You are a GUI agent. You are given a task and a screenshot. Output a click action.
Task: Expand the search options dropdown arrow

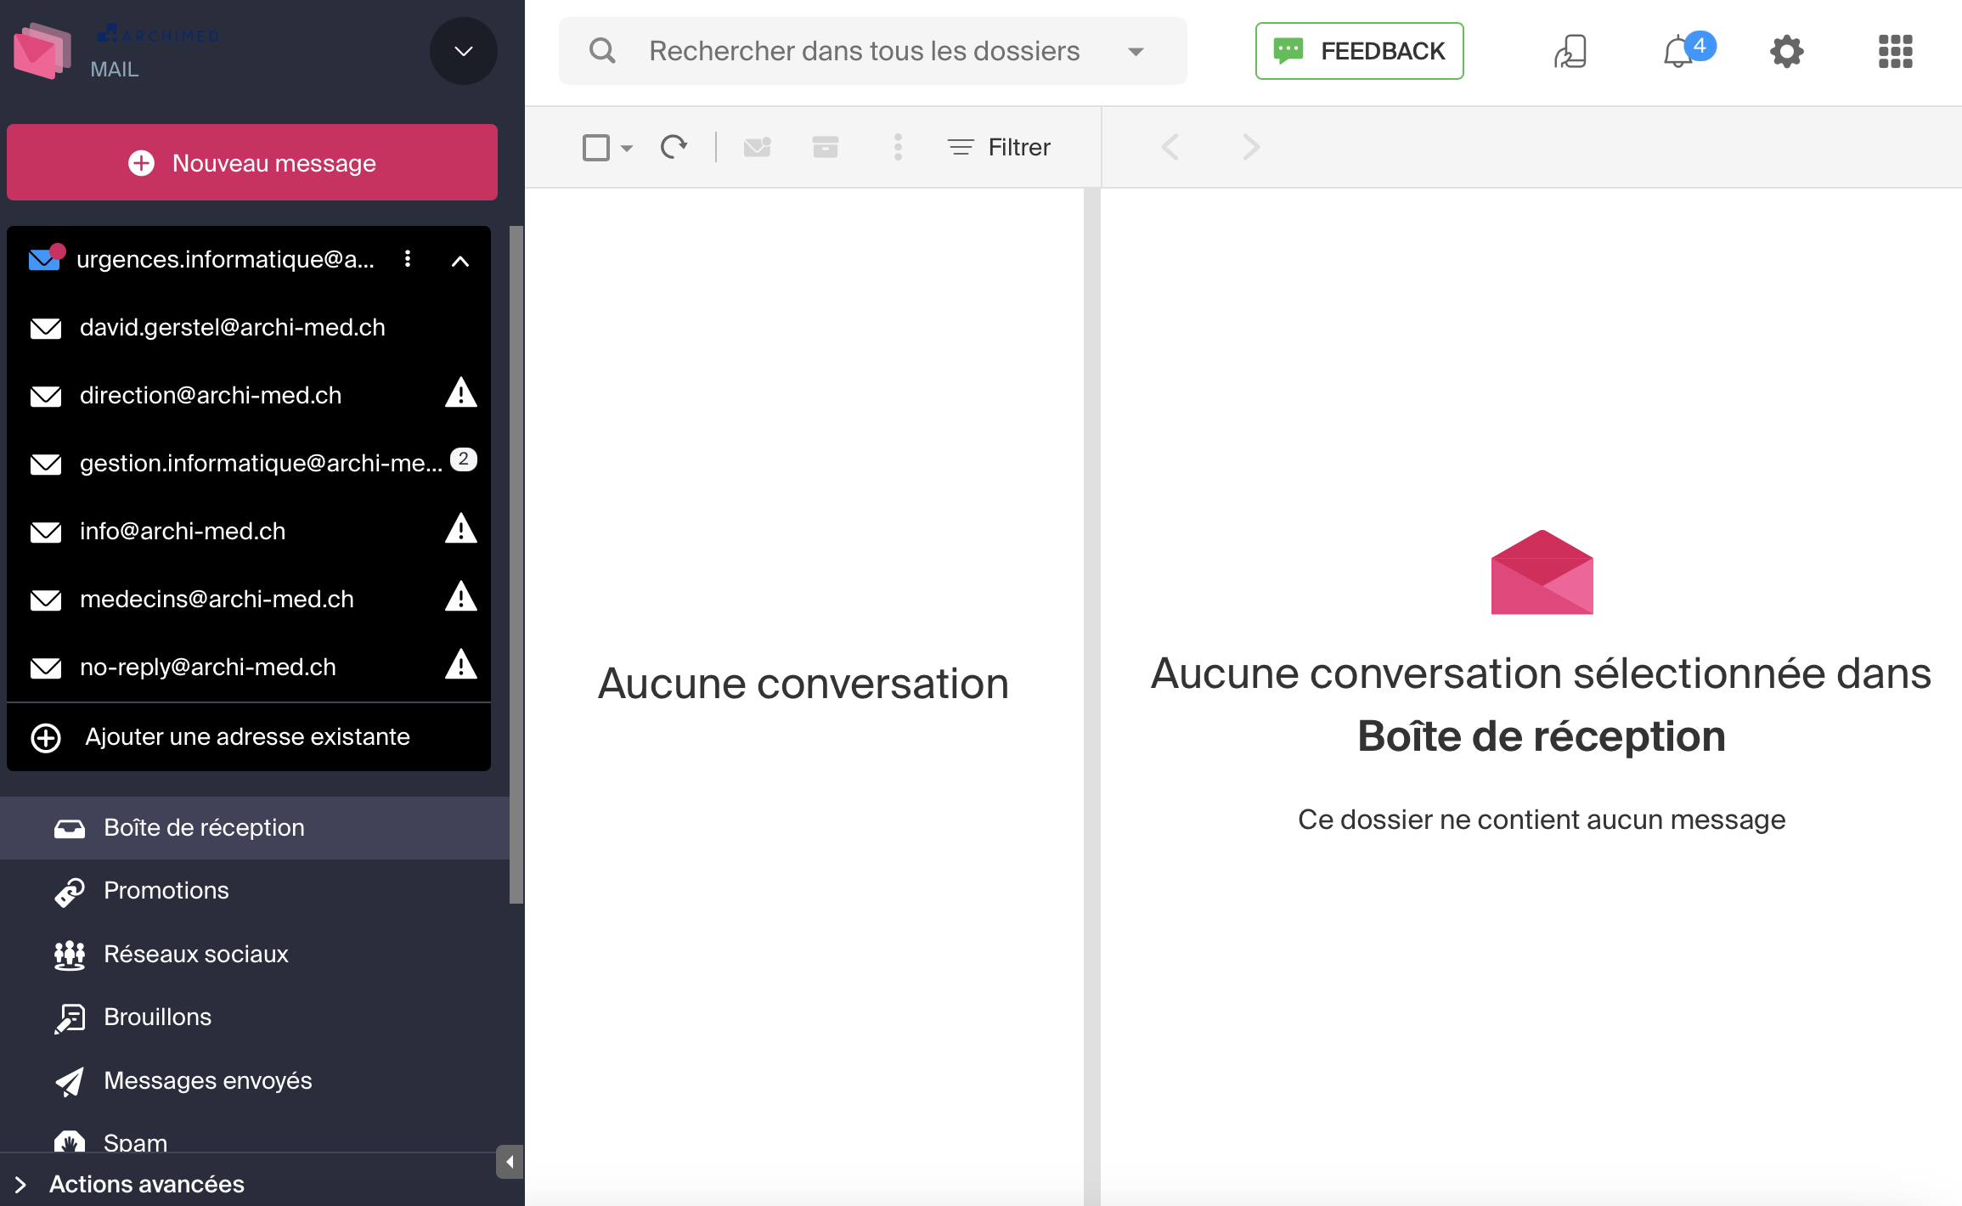[x=1136, y=52]
